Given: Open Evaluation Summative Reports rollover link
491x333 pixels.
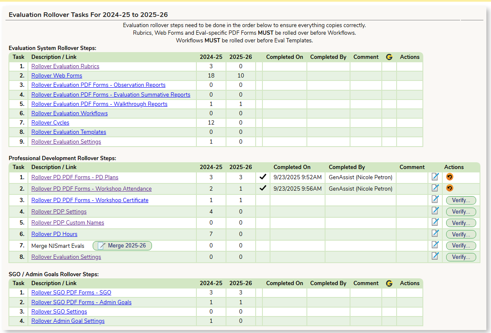Looking at the screenshot, I should [x=111, y=95].
